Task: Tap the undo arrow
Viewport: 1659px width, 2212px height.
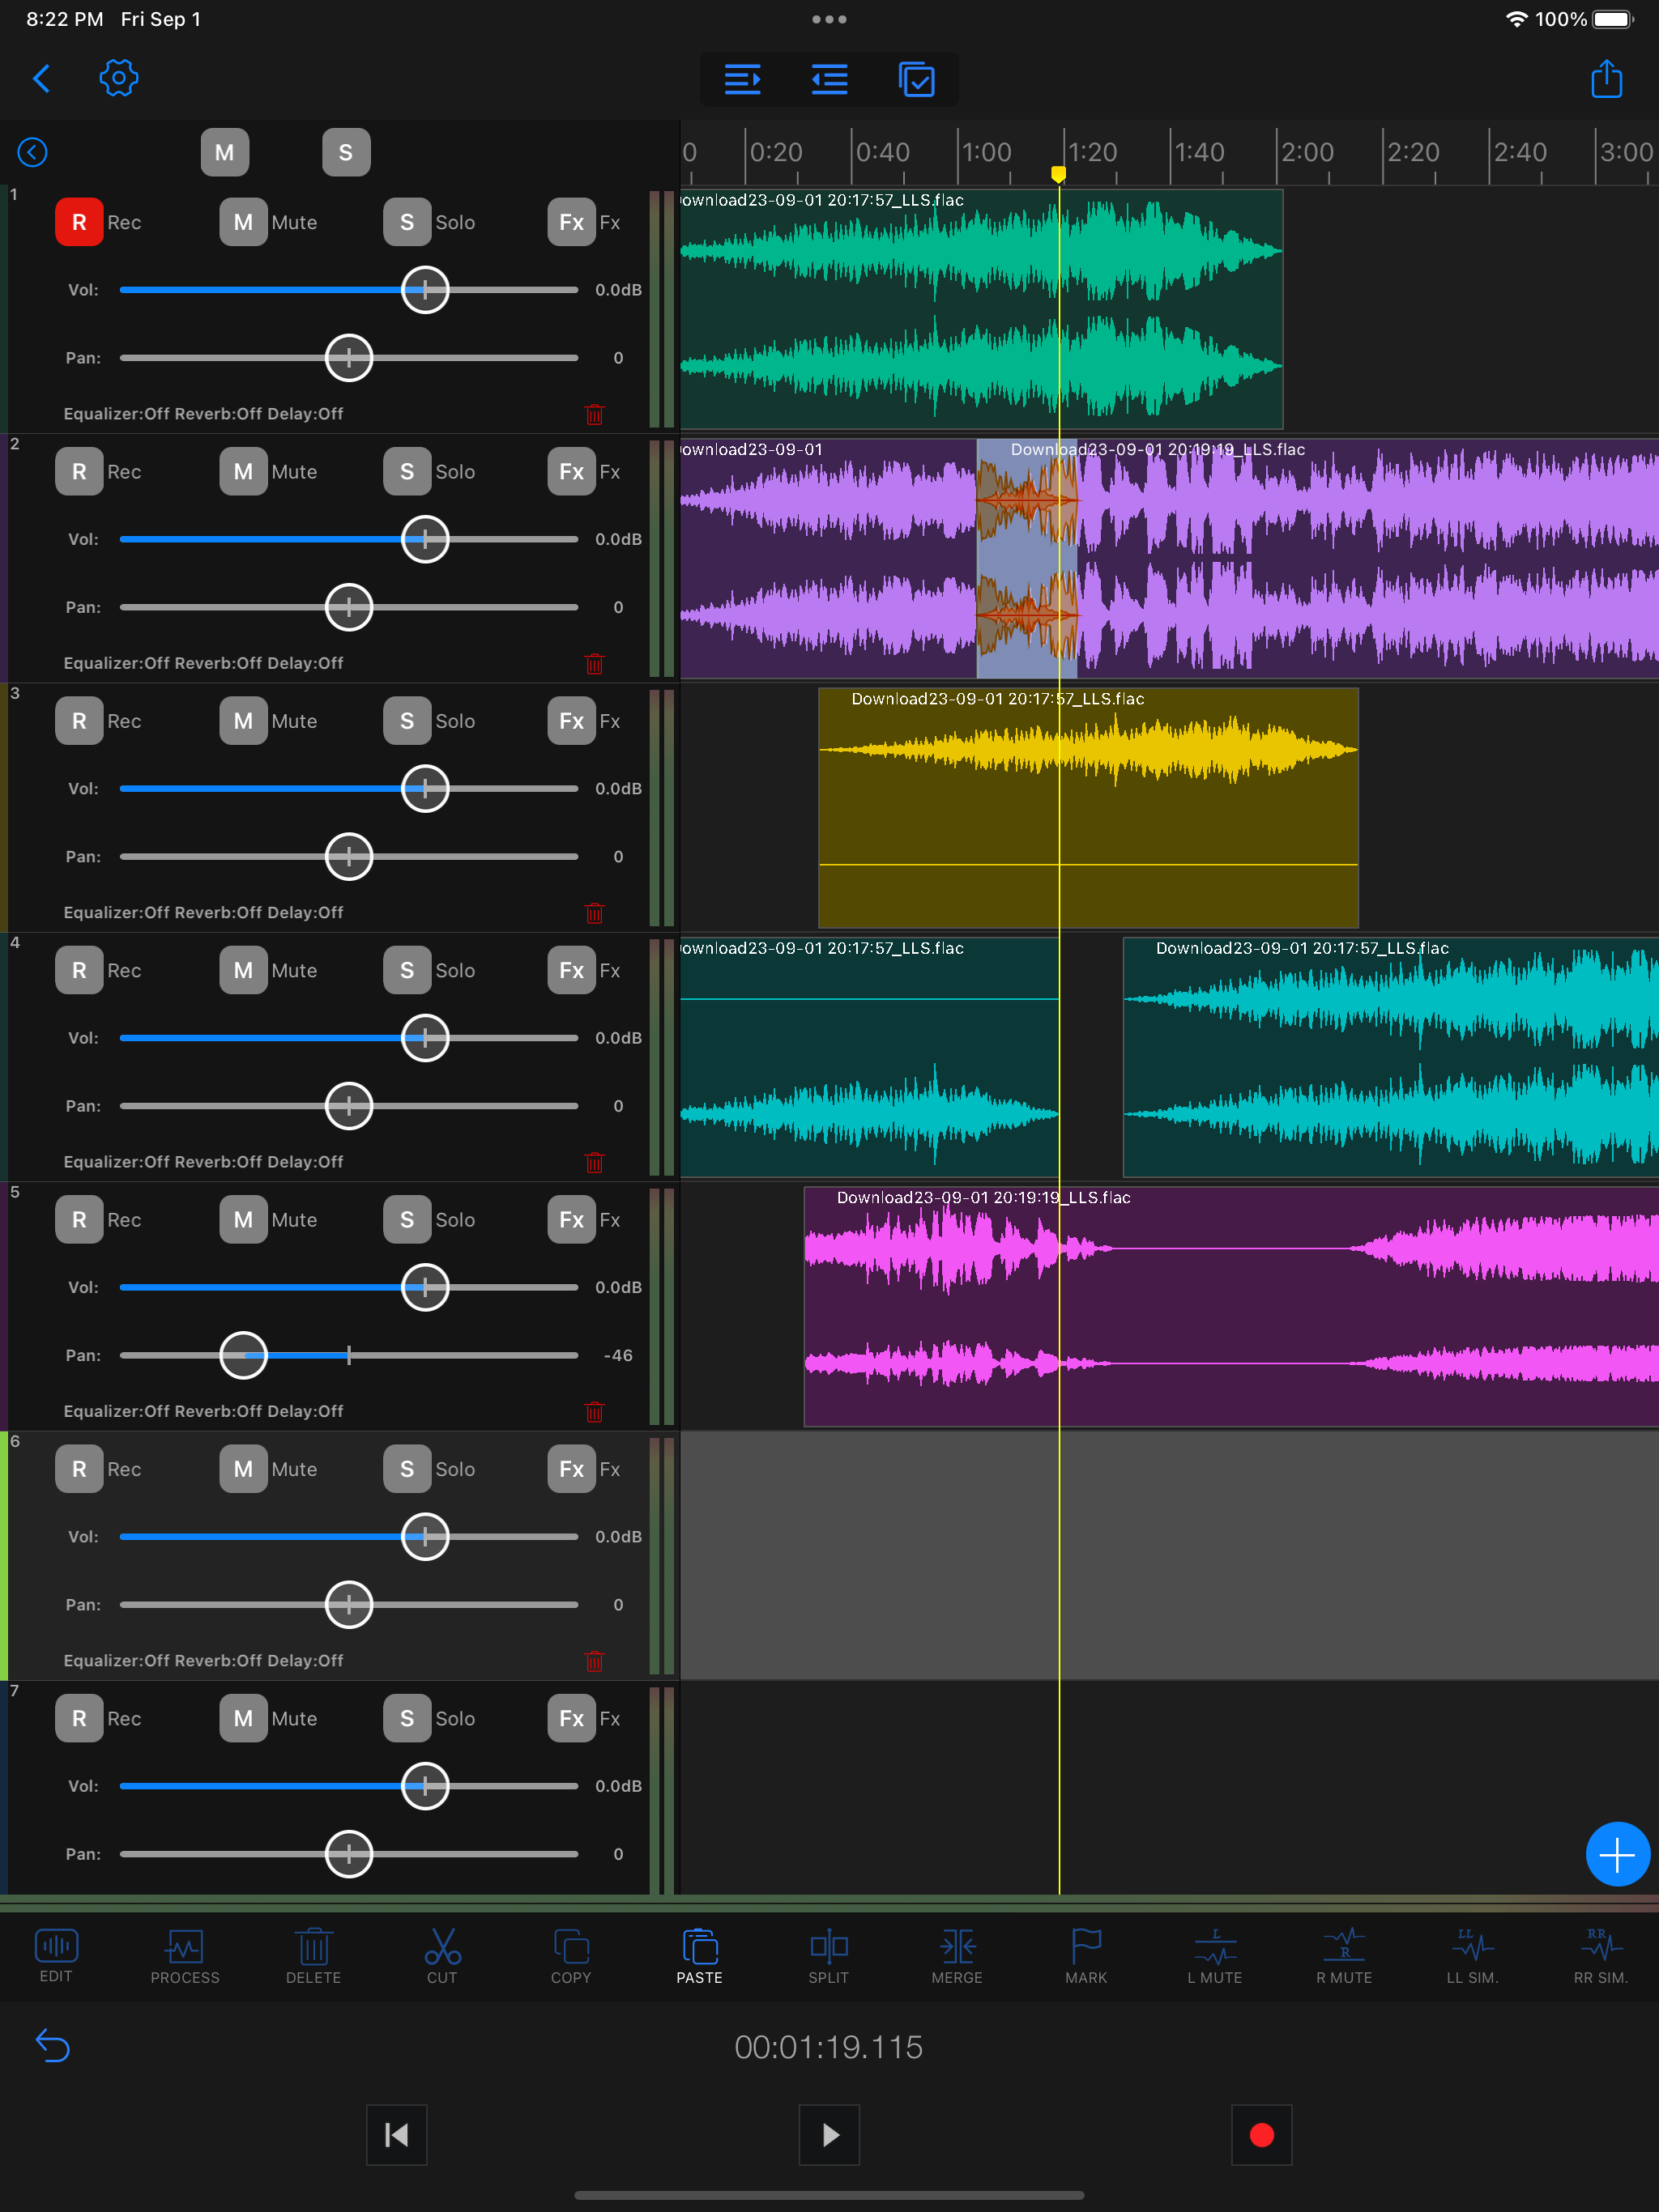Action: (53, 2046)
